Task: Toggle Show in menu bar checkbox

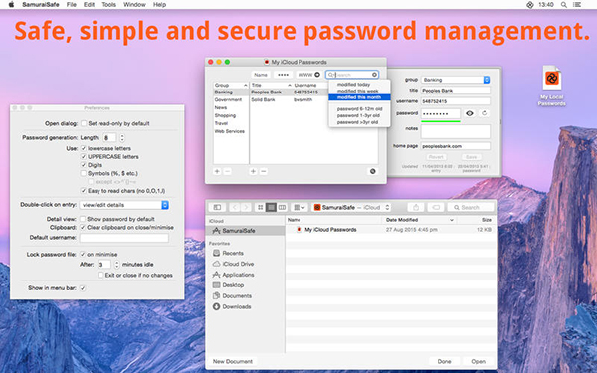Action: 83,288
